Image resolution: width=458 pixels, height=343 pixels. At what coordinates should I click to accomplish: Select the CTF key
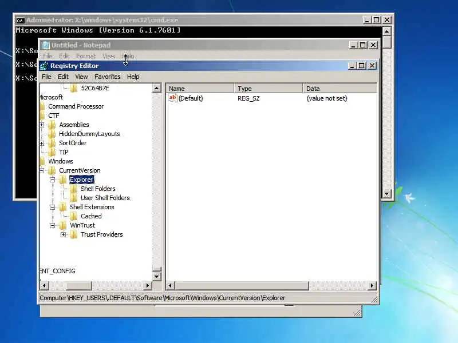tap(54, 115)
